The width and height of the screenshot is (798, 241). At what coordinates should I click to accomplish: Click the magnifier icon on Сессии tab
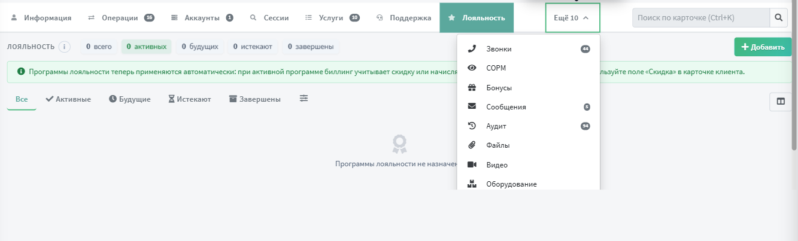coord(253,18)
